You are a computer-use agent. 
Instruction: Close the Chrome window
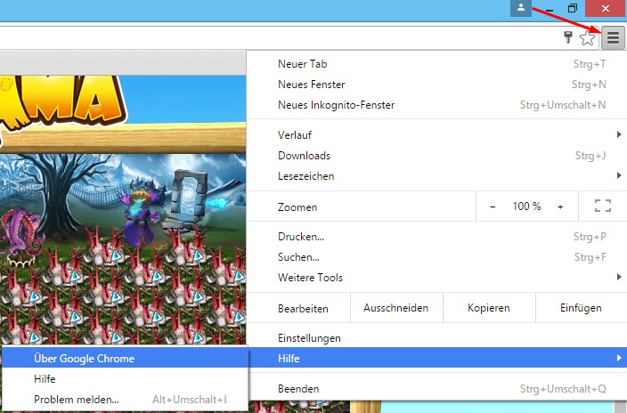pyautogui.click(x=606, y=8)
